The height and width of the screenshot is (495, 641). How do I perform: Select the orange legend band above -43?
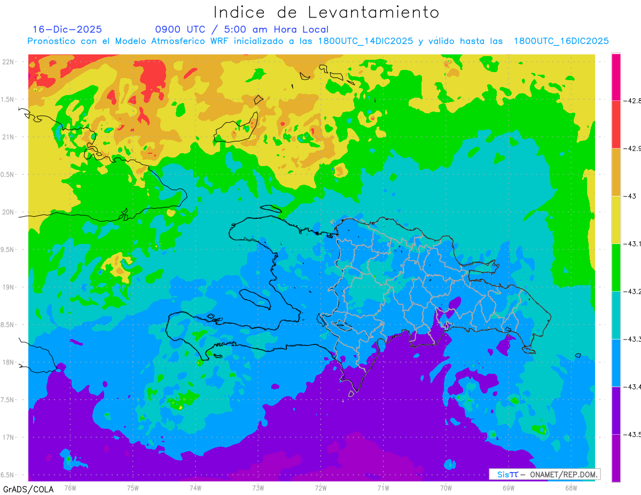point(616,172)
